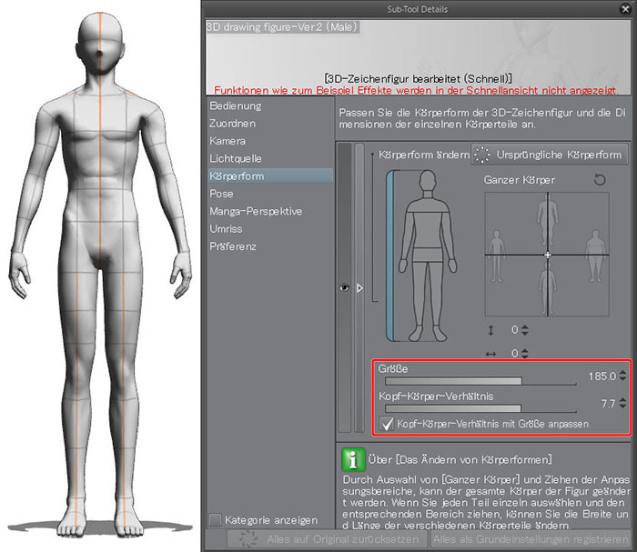Open the Manga-Perspektive category

point(256,211)
